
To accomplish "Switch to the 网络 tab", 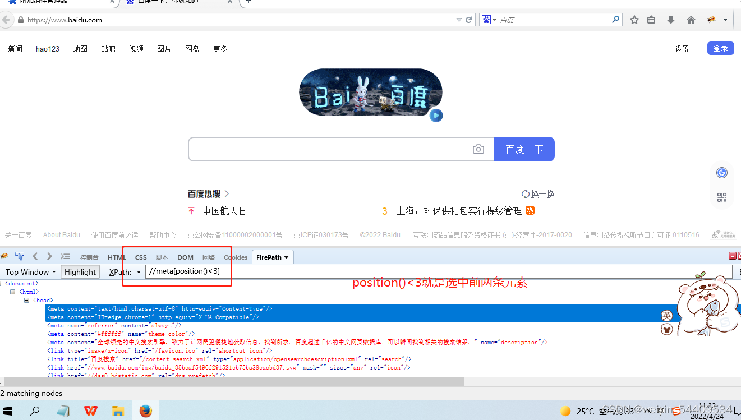I will point(209,257).
